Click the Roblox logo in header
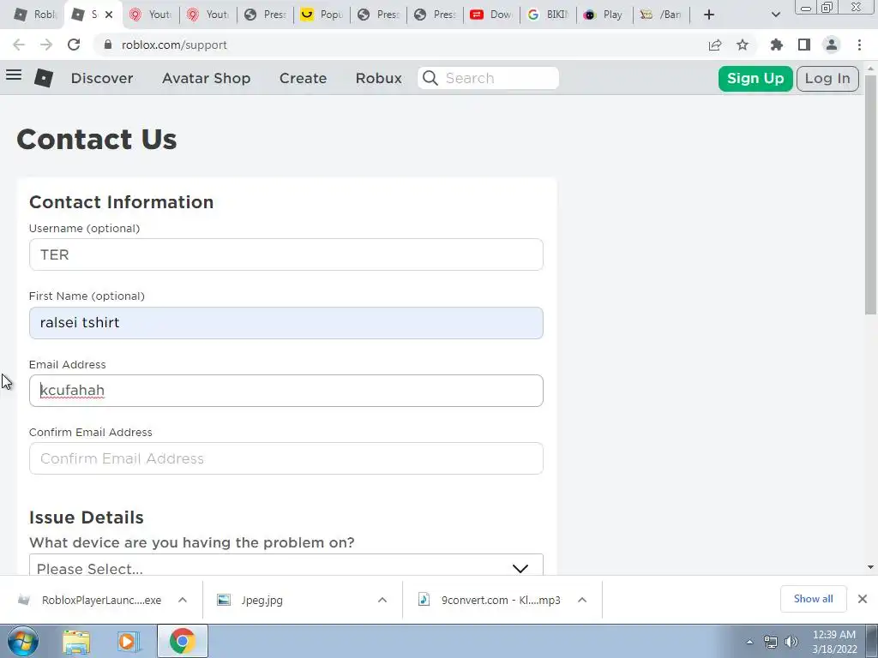Screen dimensions: 878x658 click(x=44, y=78)
